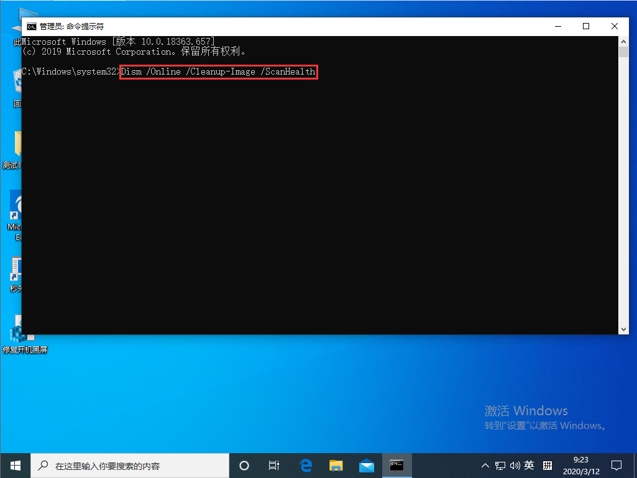The width and height of the screenshot is (637, 478).
Task: Open the Start menu
Action: (14, 465)
